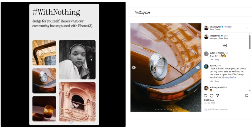252x128 pixels.
Task: Like the post with the heart icon
Action: click(x=205, y=96)
